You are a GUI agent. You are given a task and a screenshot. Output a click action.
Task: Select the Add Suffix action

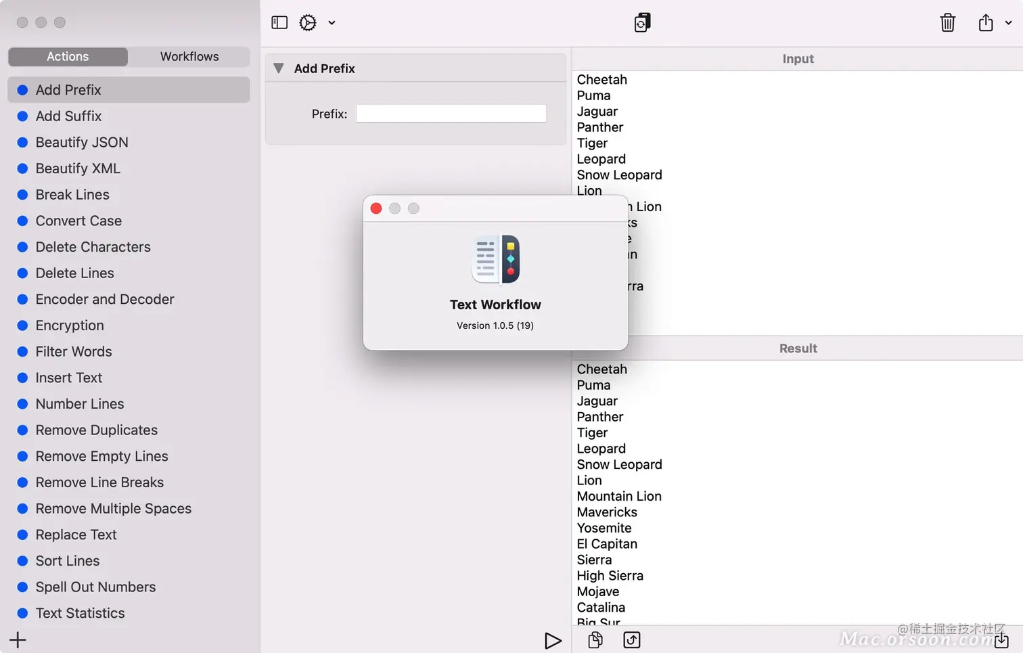129,116
